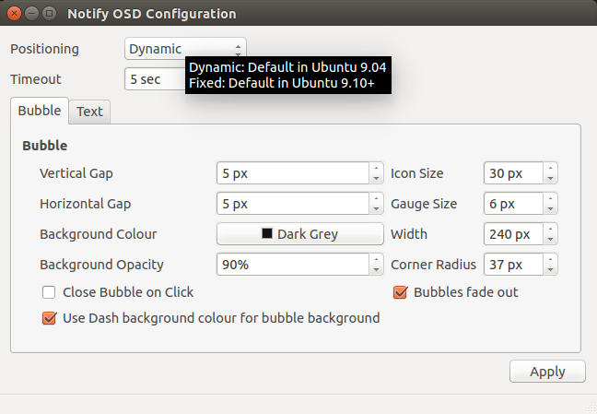Screen dimensions: 597x414
Task: Decrease the Gauge Size stepper arrow
Action: click(x=550, y=209)
